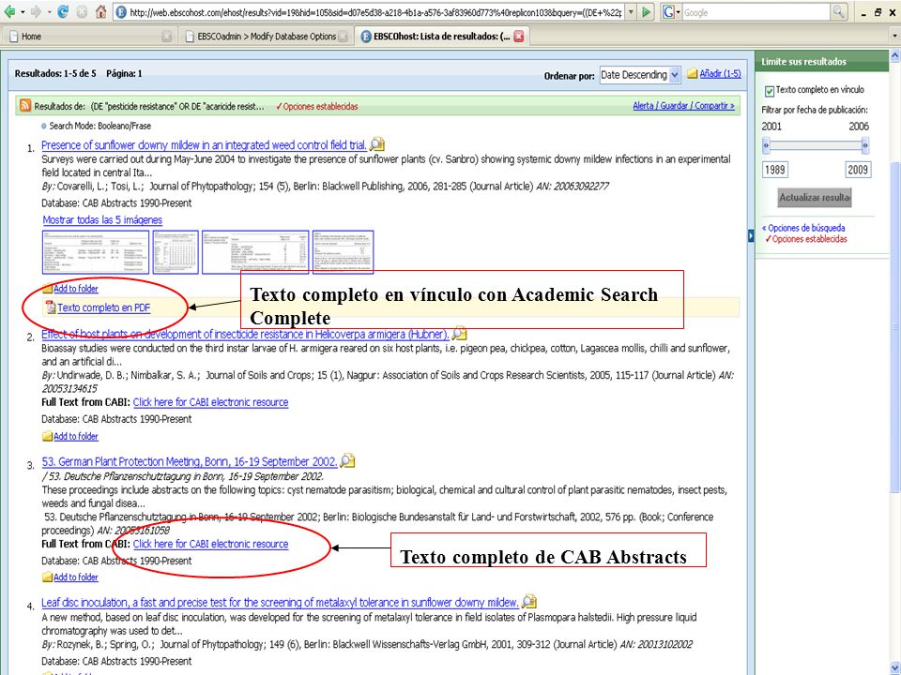This screenshot has height=675, width=901.
Task: Click the Limite sus resultados panel header
Action: 822,62
